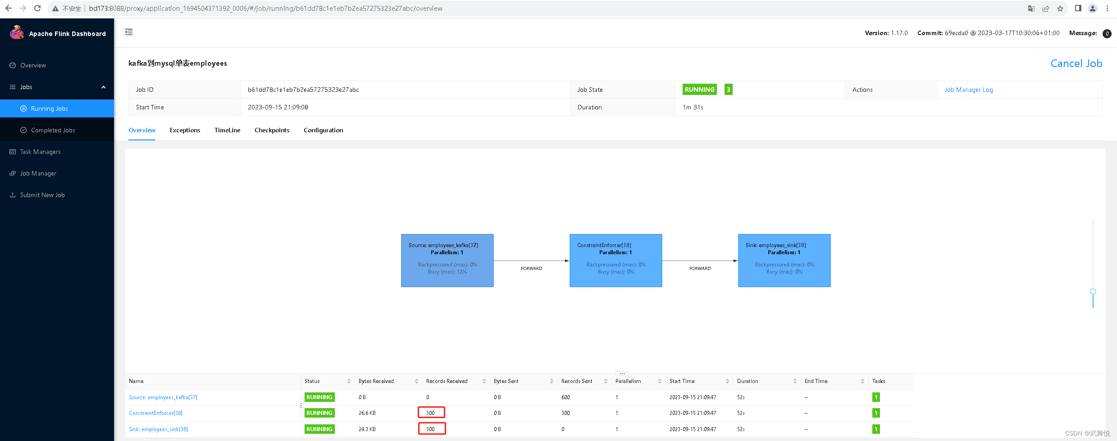Select the Source employees_kafka graph node
Viewport: 1117px width, 441px height.
tap(447, 261)
